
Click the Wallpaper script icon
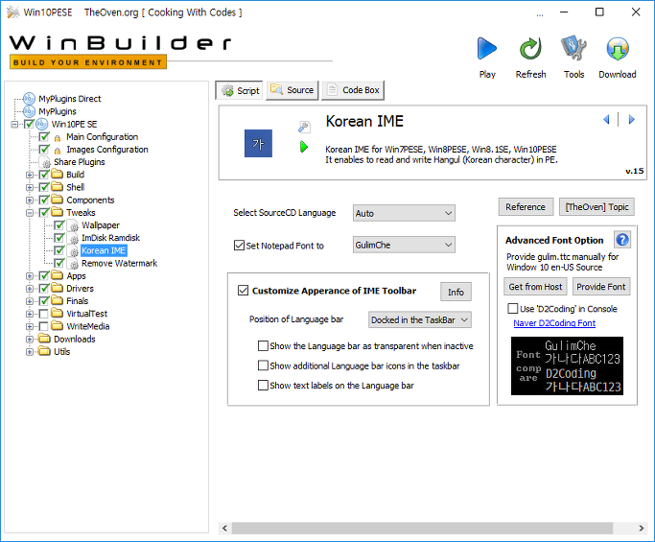coord(73,225)
